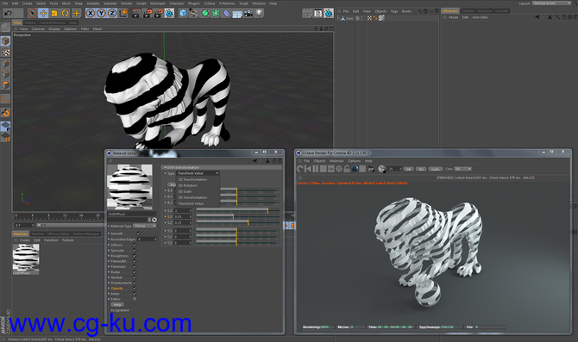Restart render in Octane window

pyautogui.click(x=299, y=169)
